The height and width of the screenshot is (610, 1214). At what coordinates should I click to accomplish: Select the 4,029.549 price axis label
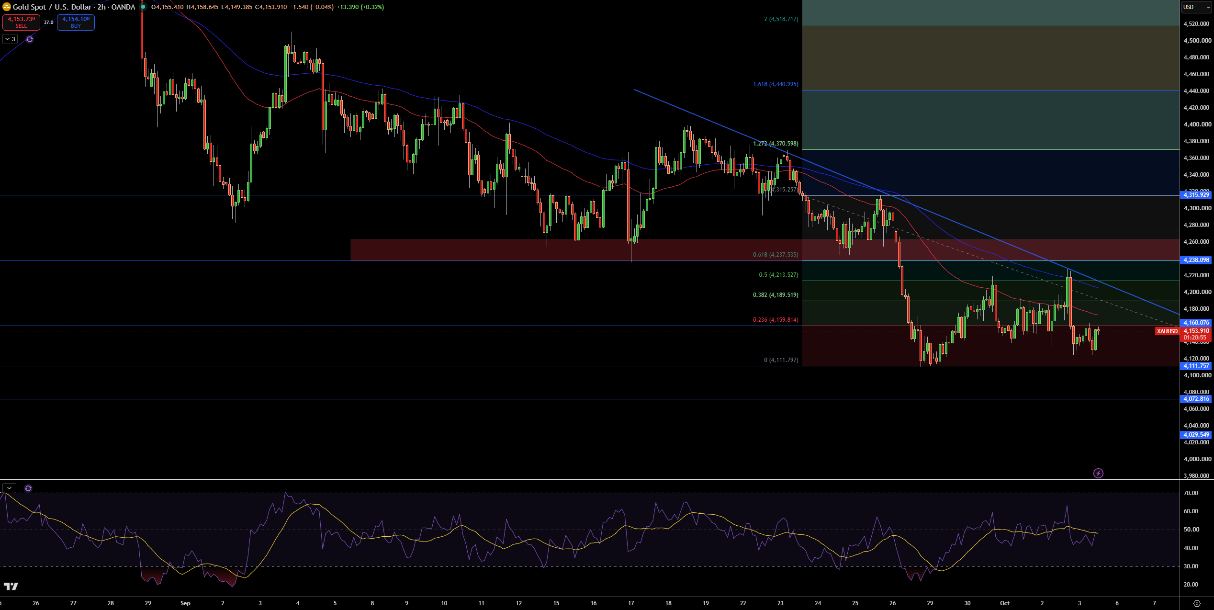point(1196,435)
